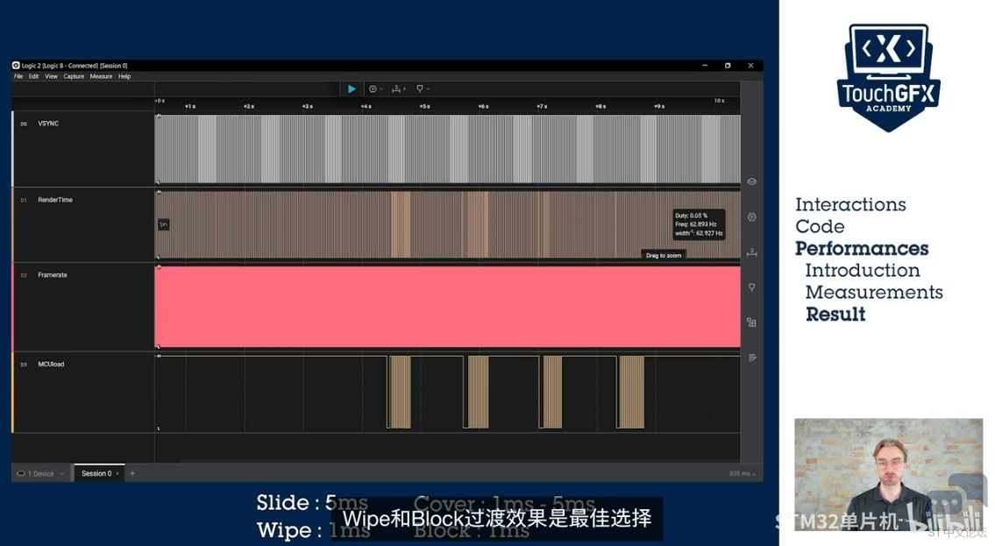Open the Data Table sidebar panel
Viewport: 995px width, 546px height.
751,358
